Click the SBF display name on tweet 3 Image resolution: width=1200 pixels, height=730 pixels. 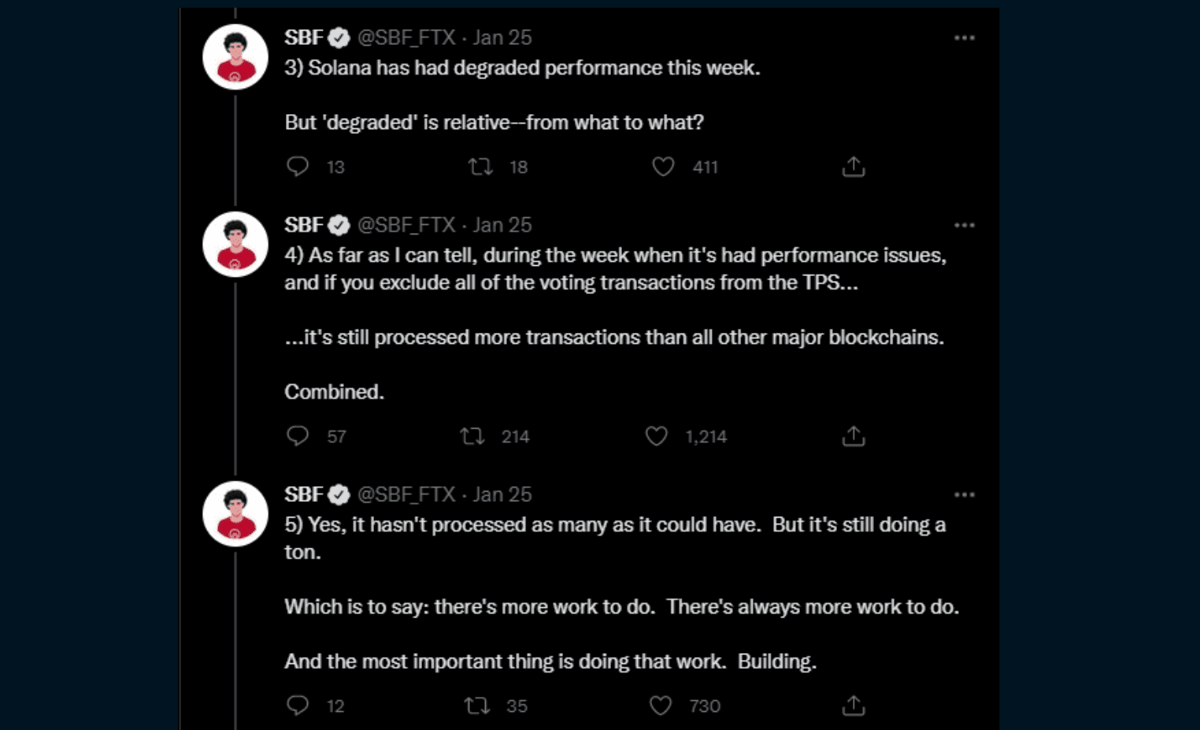tap(304, 37)
